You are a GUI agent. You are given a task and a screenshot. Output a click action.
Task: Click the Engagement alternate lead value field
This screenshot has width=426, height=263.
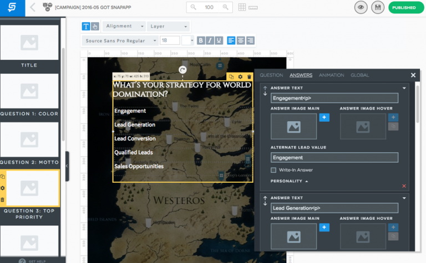coord(334,158)
